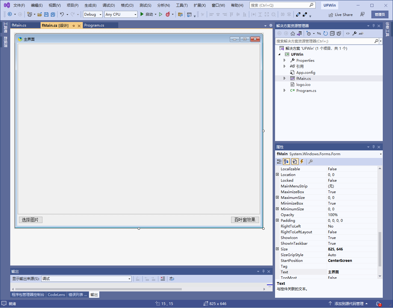Click the Save All toolbar icon

click(x=53, y=14)
